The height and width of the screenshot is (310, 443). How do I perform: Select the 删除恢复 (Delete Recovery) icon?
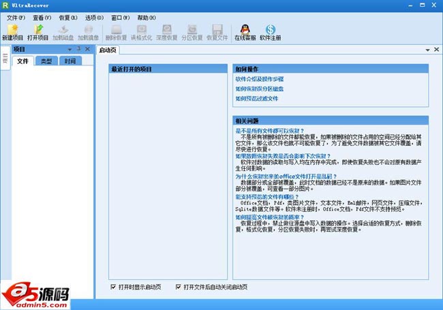pos(116,33)
